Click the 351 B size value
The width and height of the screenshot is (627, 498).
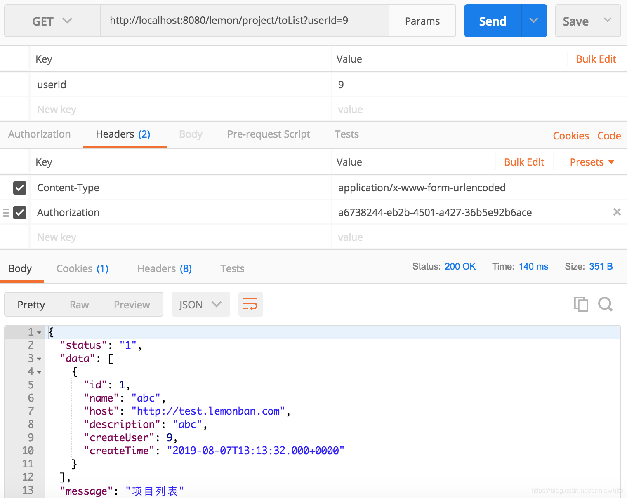point(601,266)
